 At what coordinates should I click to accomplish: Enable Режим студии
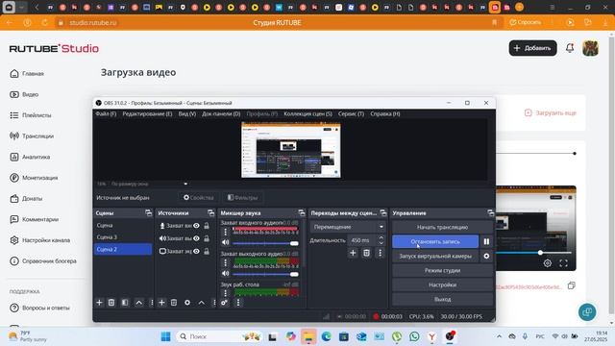coord(442,270)
